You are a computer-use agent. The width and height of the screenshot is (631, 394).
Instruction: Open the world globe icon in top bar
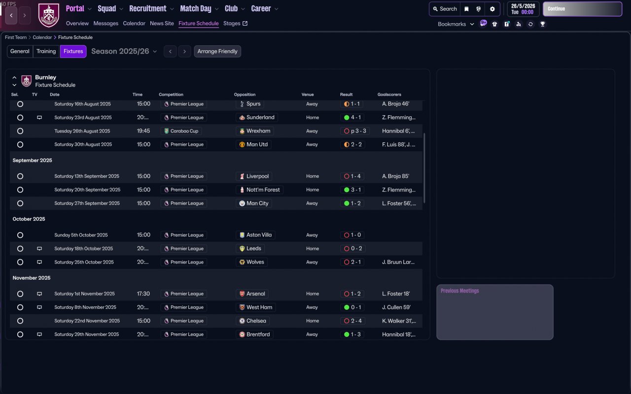479,9
